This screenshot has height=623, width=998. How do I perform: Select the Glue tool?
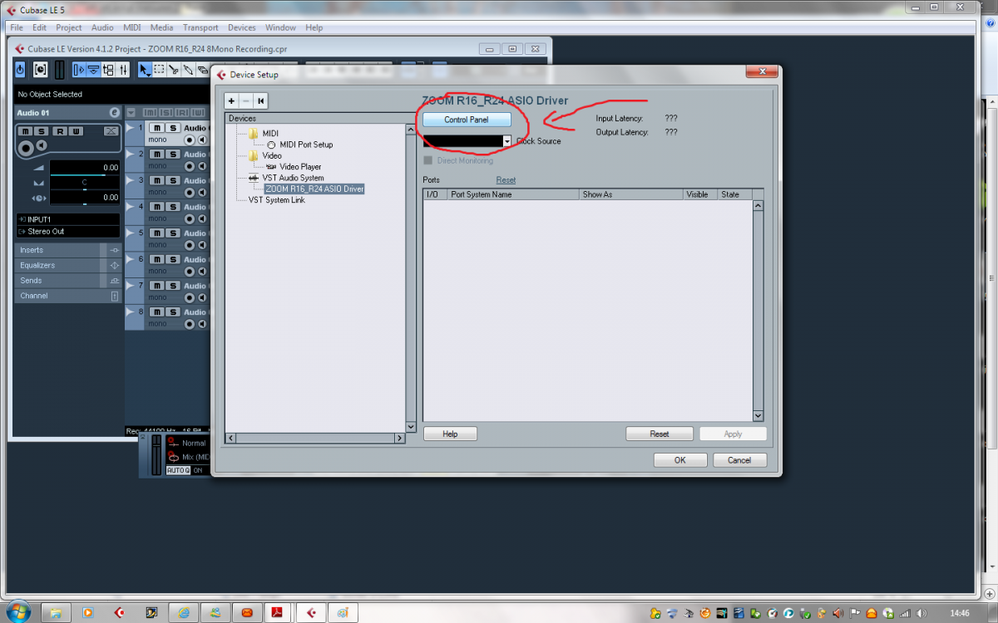point(189,70)
